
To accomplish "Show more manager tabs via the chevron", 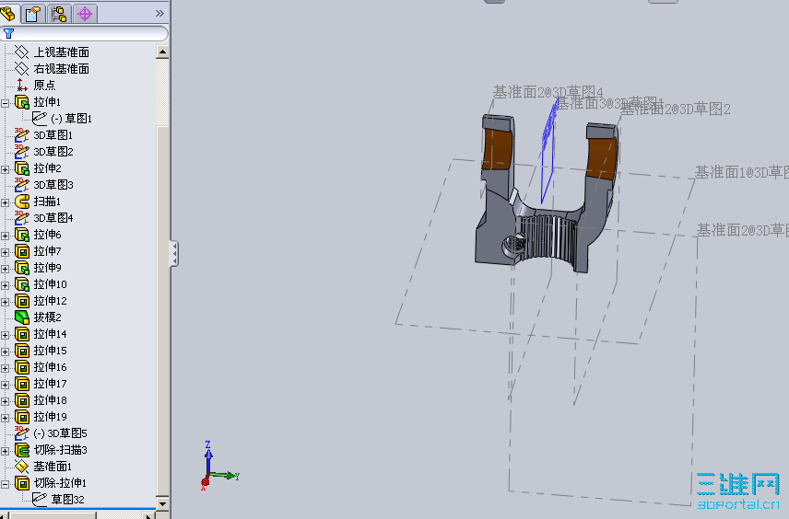I will [159, 14].
